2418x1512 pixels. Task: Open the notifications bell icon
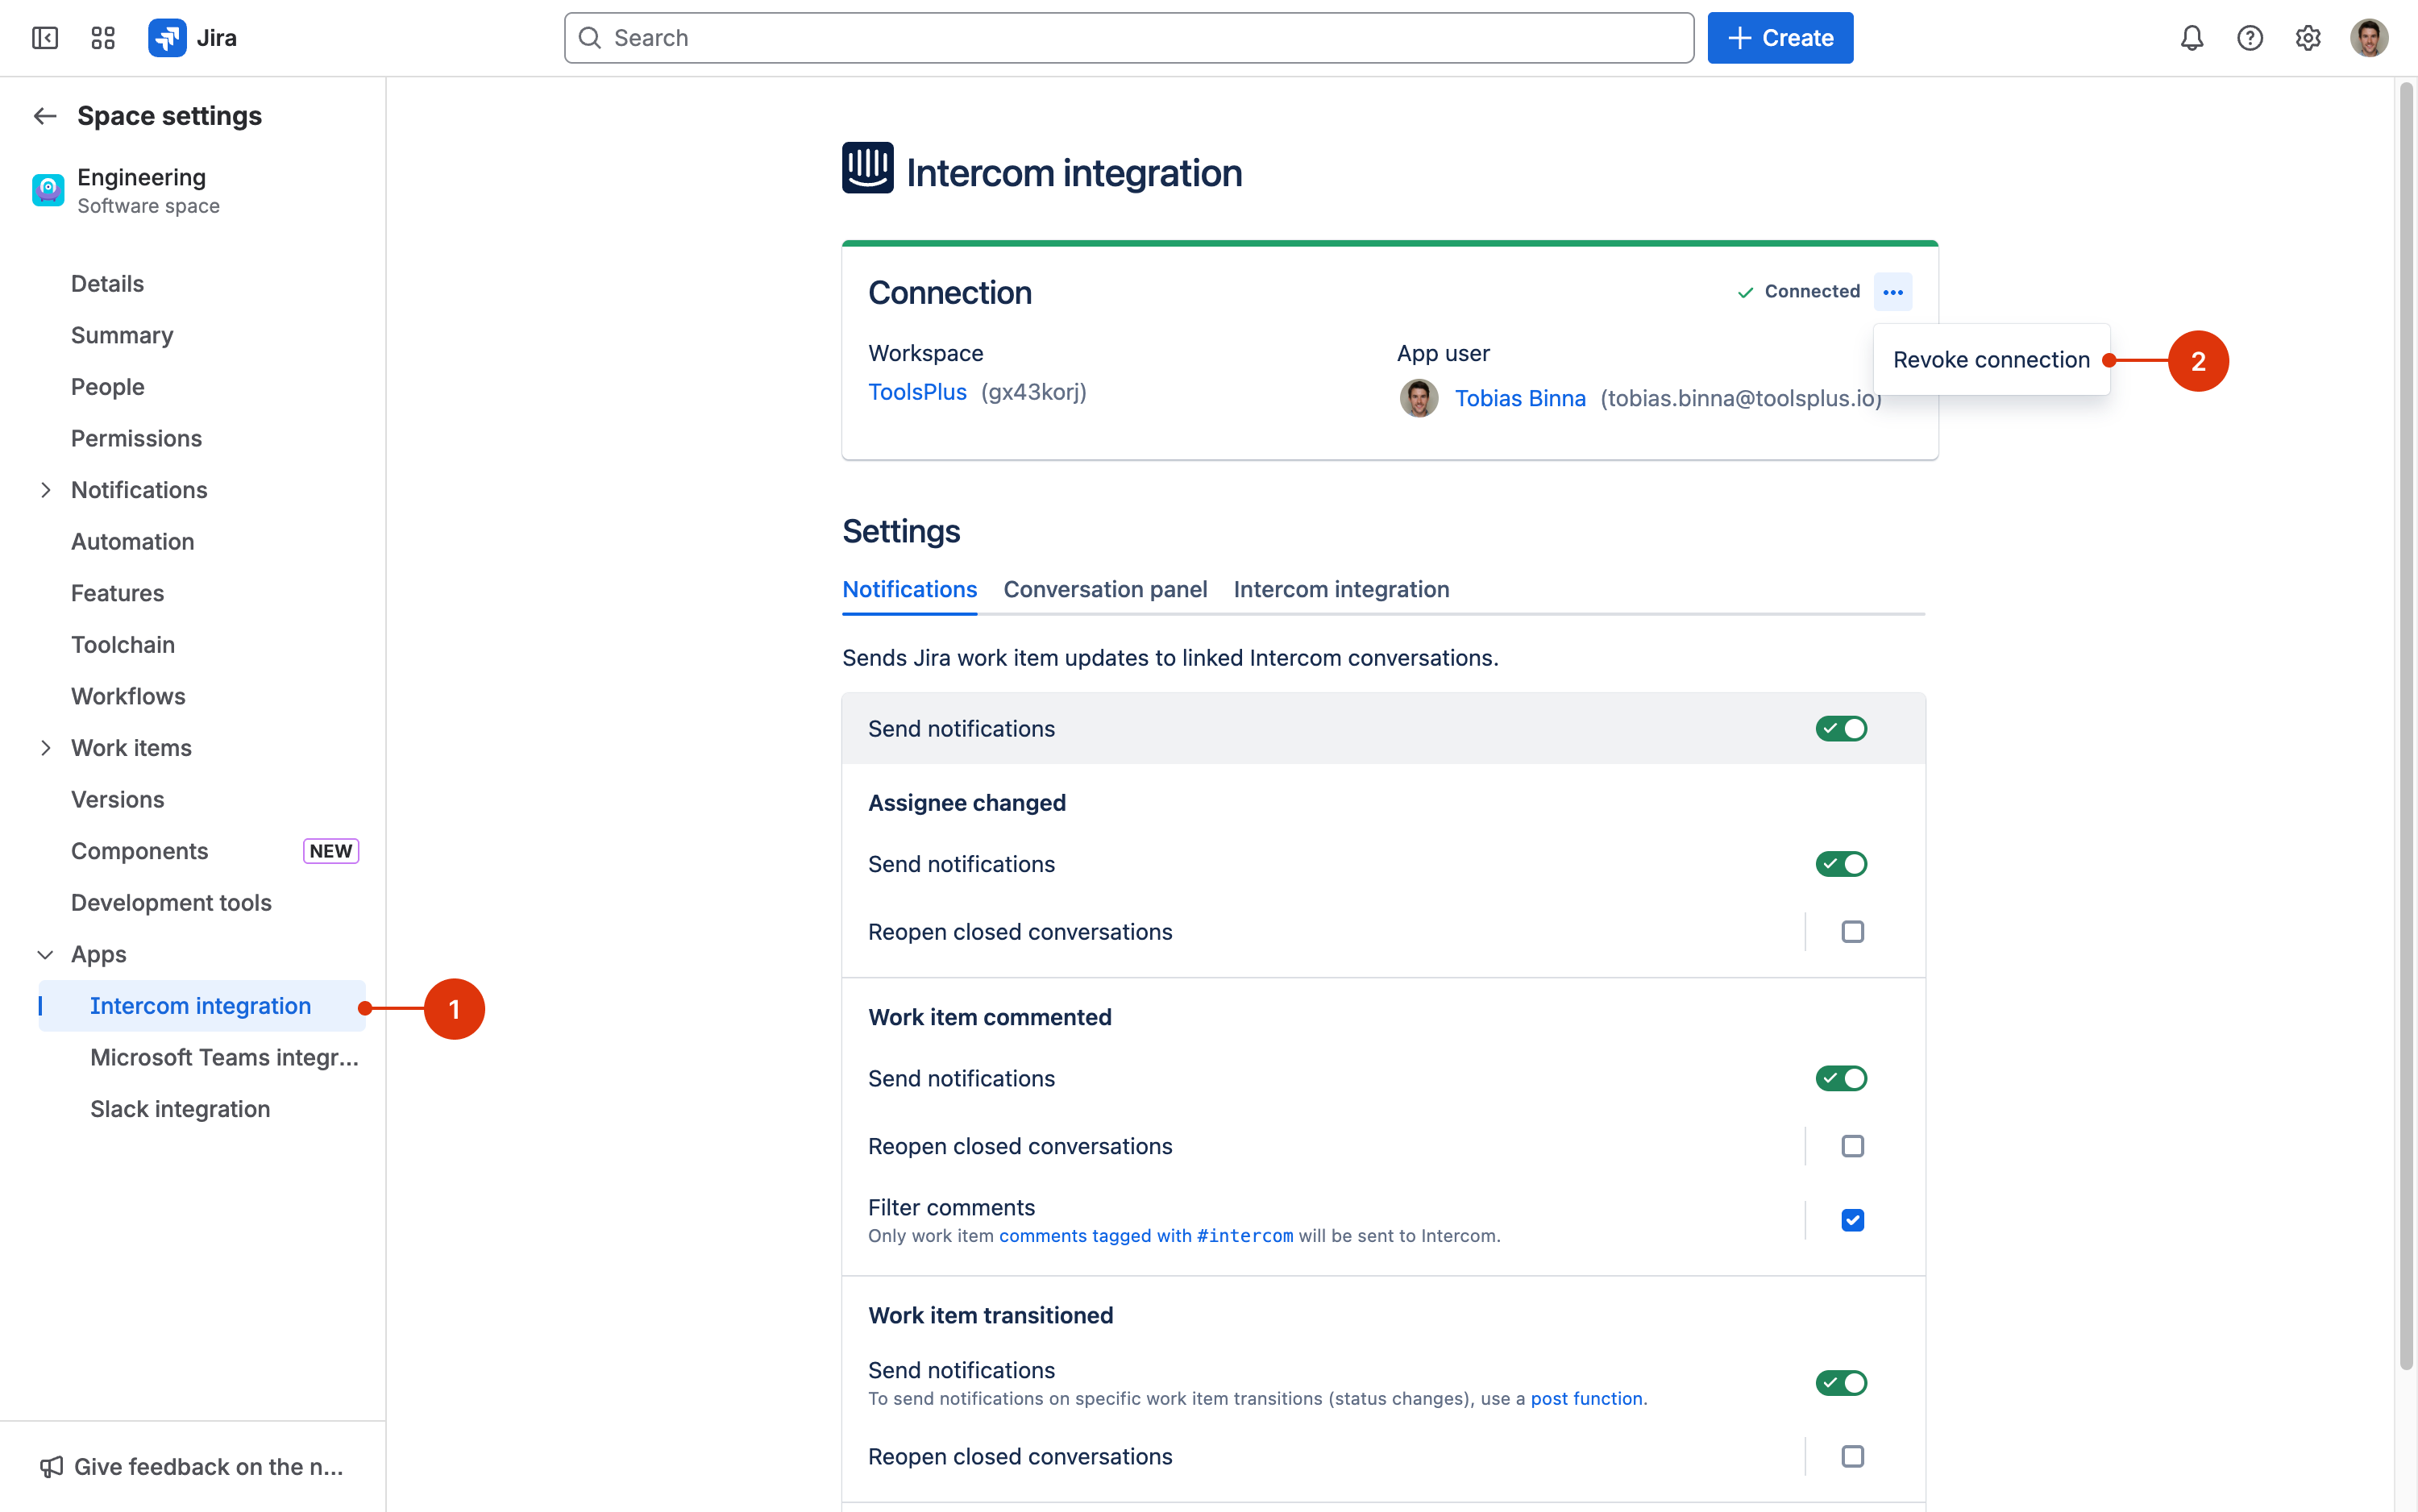tap(2191, 38)
